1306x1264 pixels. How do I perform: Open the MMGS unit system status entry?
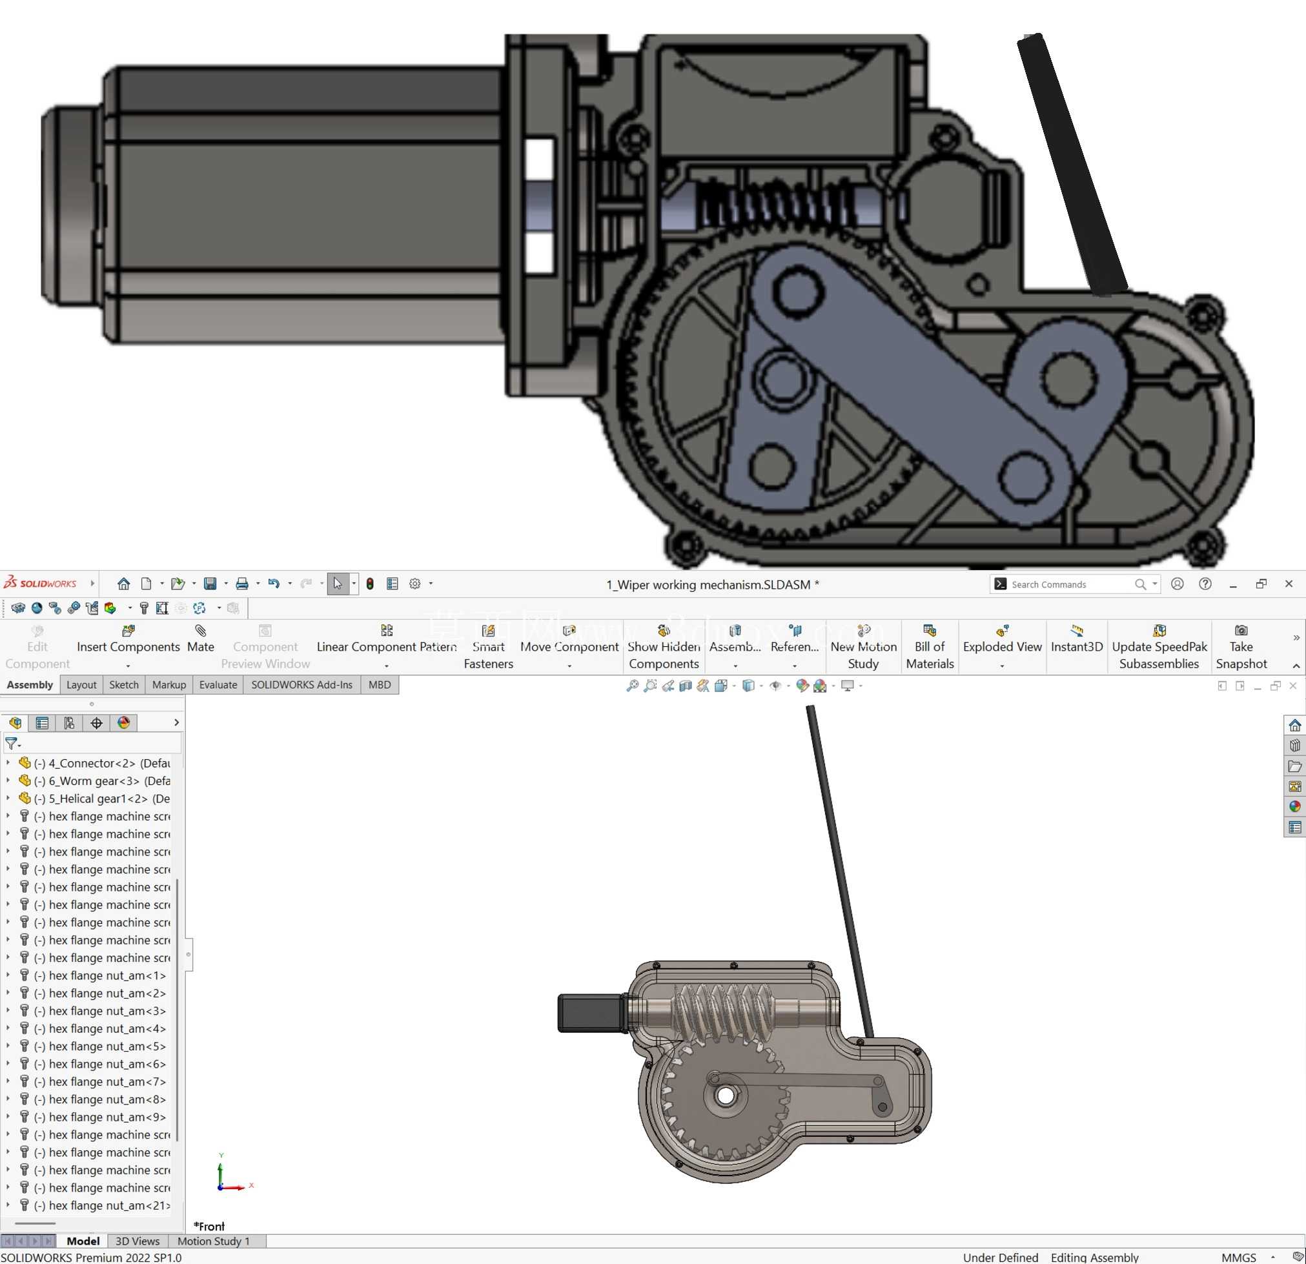point(1239,1257)
